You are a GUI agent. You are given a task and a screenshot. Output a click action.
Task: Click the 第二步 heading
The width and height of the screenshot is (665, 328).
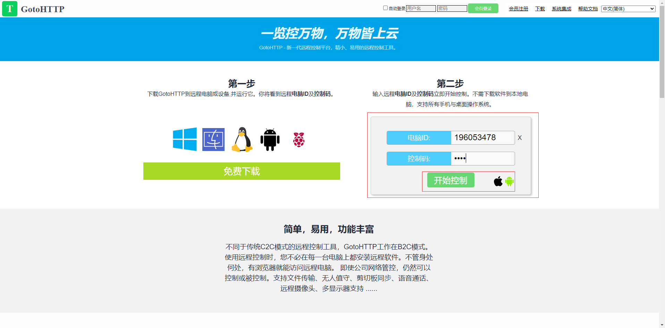[450, 84]
